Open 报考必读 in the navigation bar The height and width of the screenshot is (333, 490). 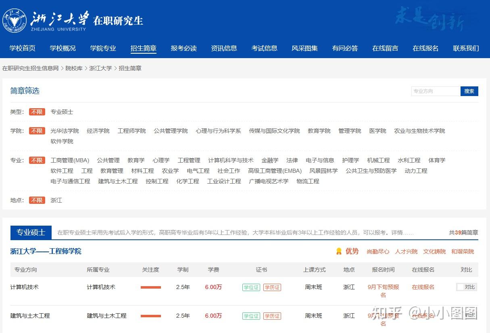(184, 48)
